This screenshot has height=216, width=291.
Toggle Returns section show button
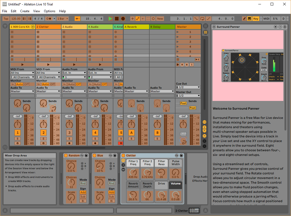point(204,131)
